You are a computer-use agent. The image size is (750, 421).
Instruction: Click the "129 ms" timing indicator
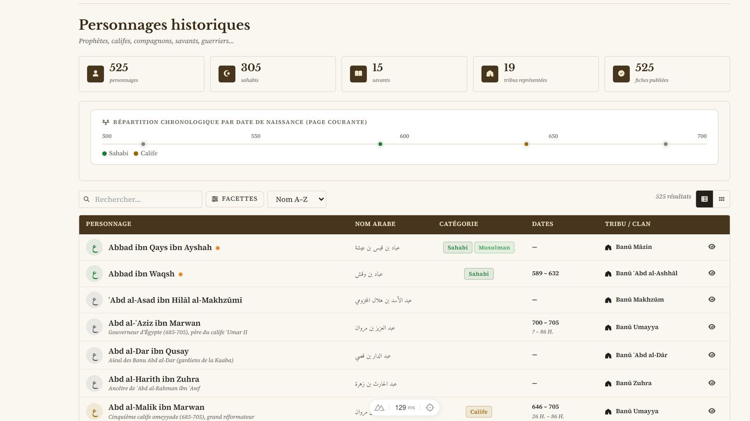(405, 407)
